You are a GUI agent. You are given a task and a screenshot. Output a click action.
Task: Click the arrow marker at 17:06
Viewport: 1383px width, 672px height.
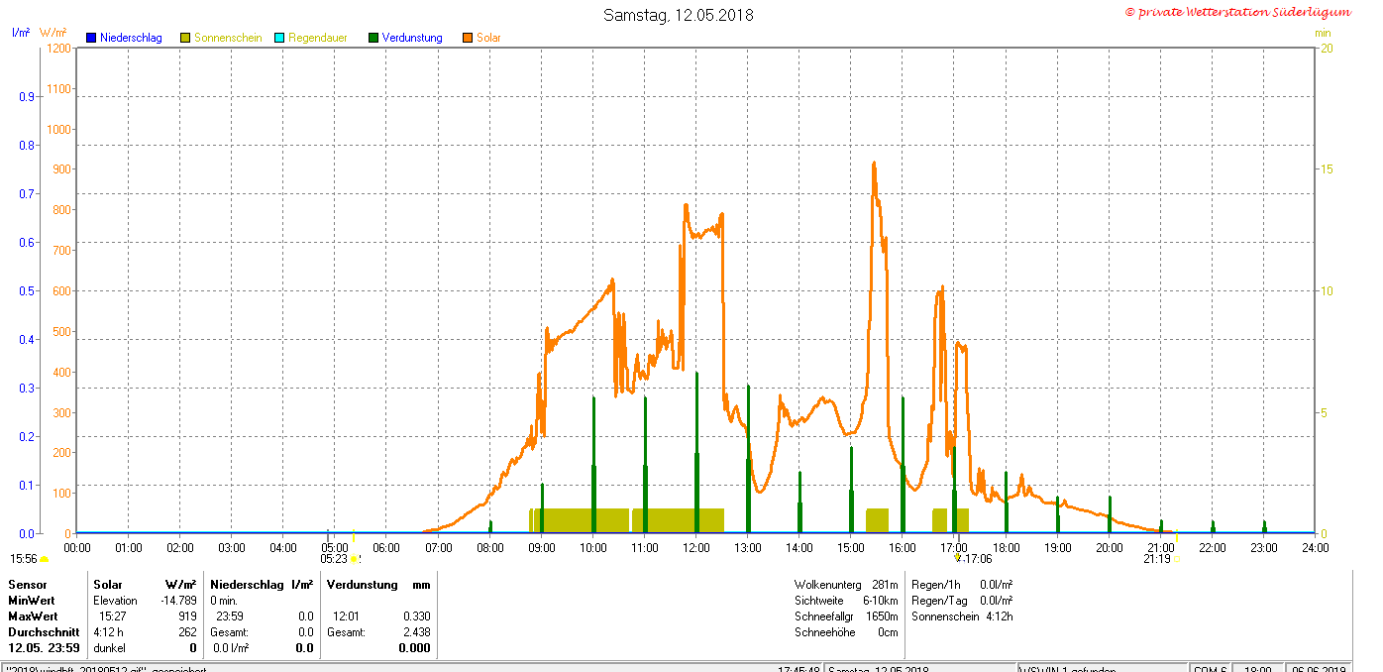pyautogui.click(x=958, y=558)
